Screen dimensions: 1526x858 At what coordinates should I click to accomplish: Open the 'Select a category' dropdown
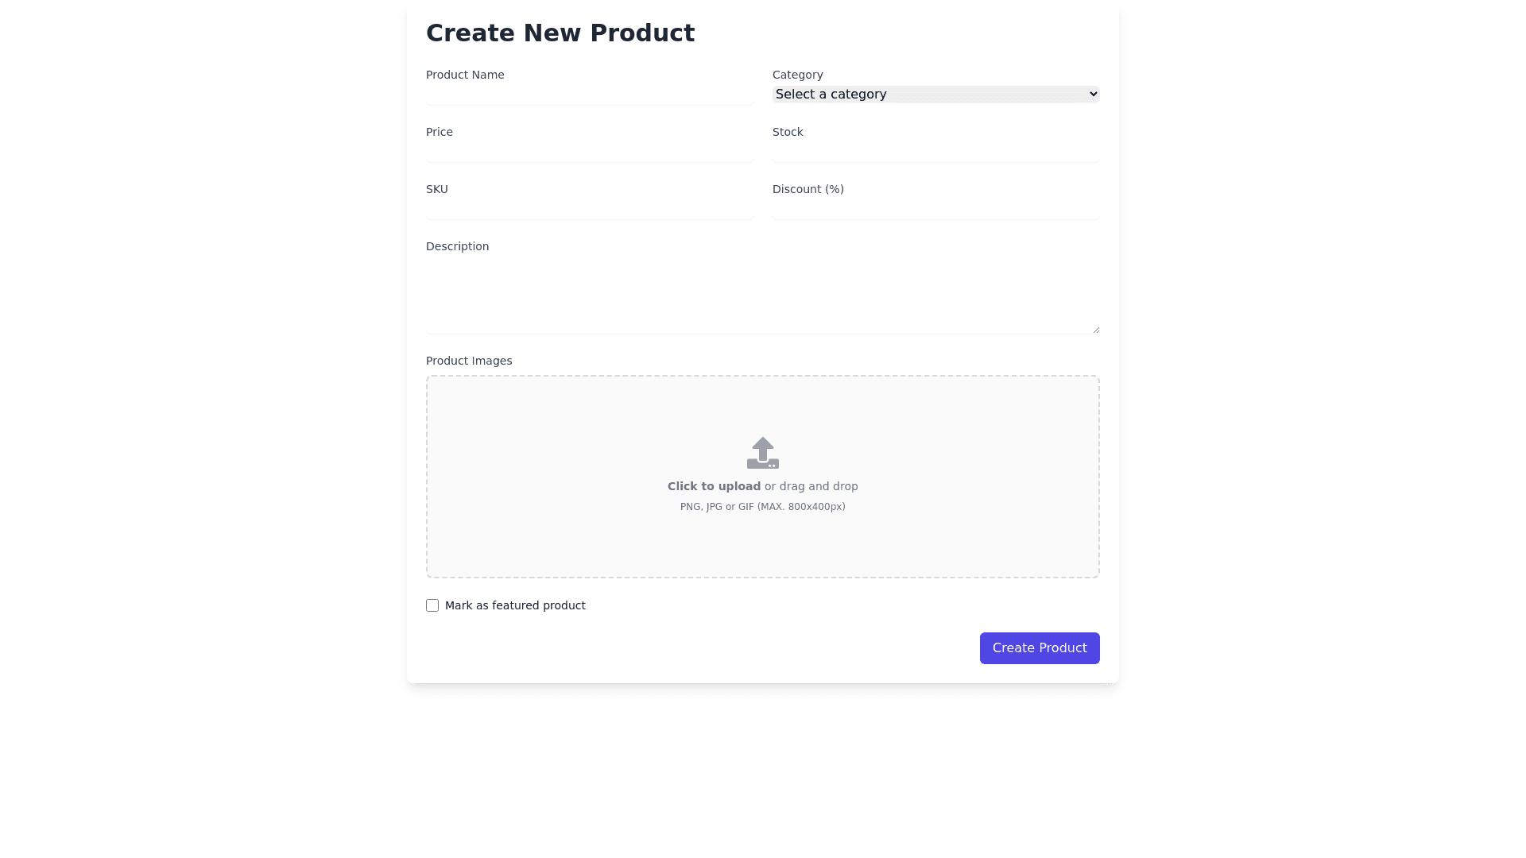(x=935, y=94)
